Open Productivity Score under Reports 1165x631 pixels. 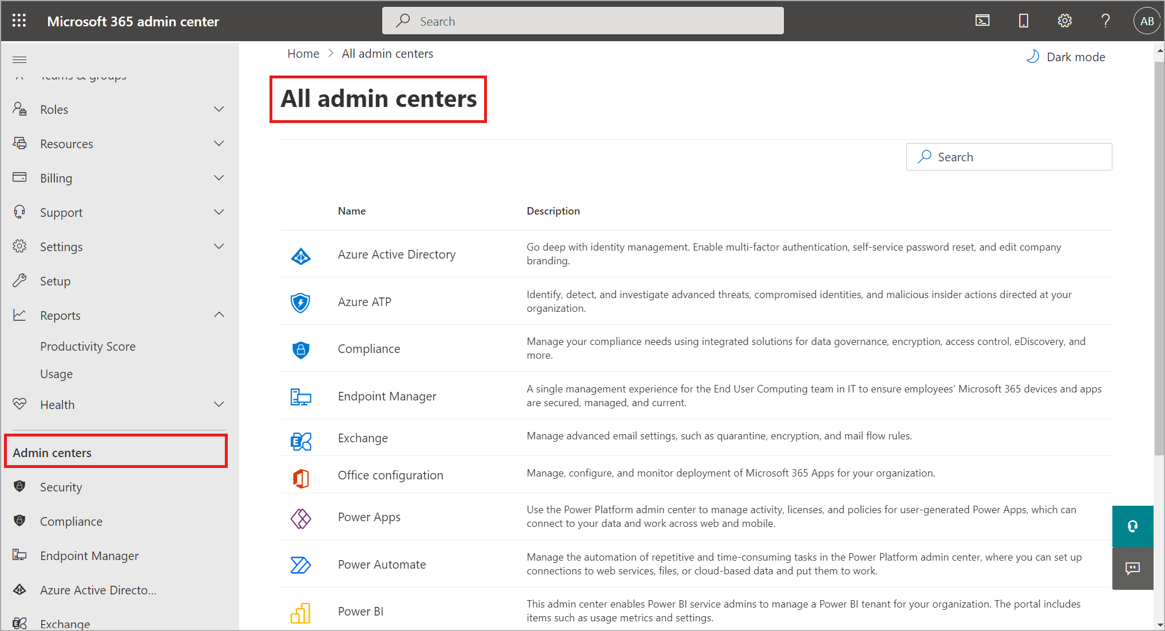88,346
